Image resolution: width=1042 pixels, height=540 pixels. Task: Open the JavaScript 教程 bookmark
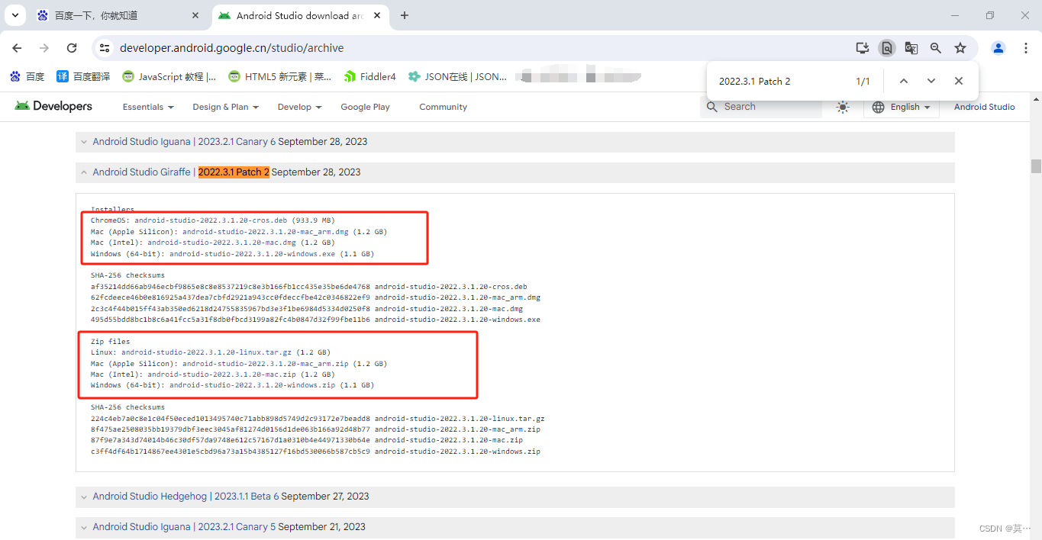pos(169,76)
